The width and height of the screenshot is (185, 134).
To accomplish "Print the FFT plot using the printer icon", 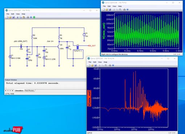I will [110, 65].
